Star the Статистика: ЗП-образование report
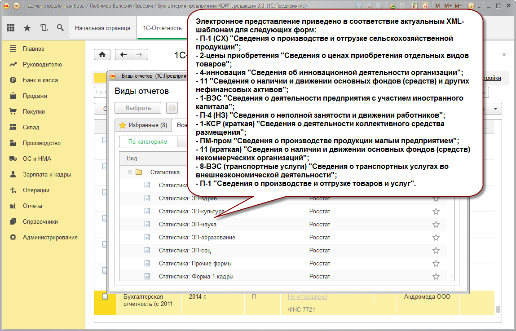516x331 pixels. (x=436, y=237)
